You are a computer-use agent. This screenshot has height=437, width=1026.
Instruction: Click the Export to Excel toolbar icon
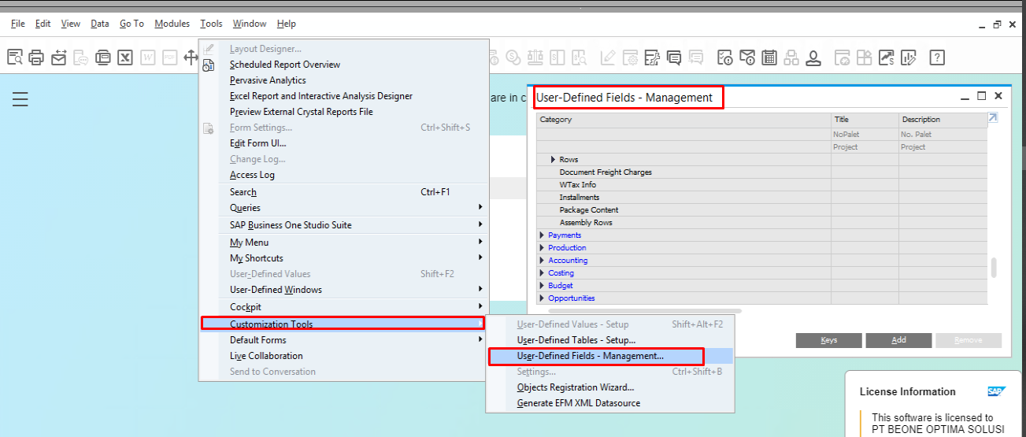pyautogui.click(x=125, y=57)
